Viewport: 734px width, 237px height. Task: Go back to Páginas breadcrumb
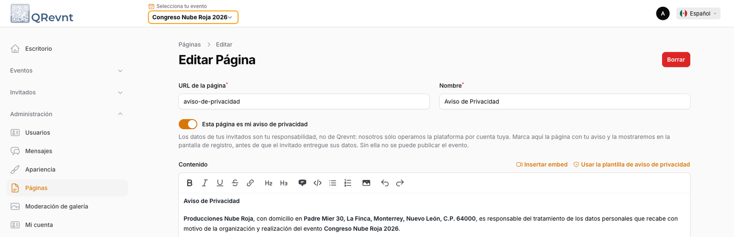tap(189, 44)
